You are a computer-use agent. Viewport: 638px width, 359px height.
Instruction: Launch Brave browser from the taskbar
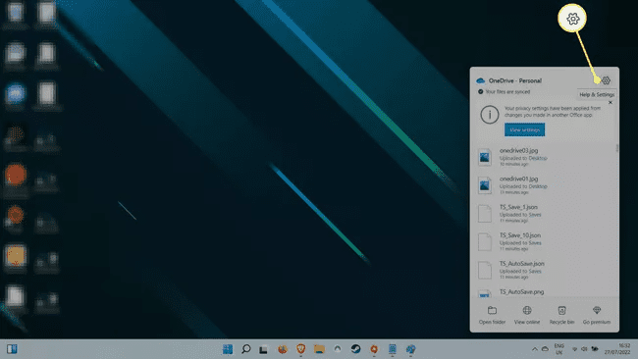[300, 349]
